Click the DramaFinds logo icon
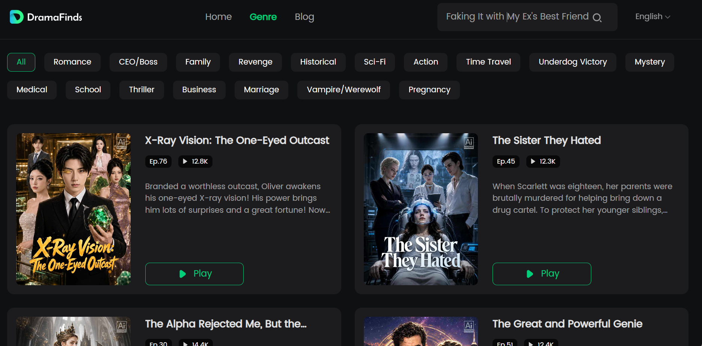This screenshot has height=346, width=702. (x=17, y=17)
